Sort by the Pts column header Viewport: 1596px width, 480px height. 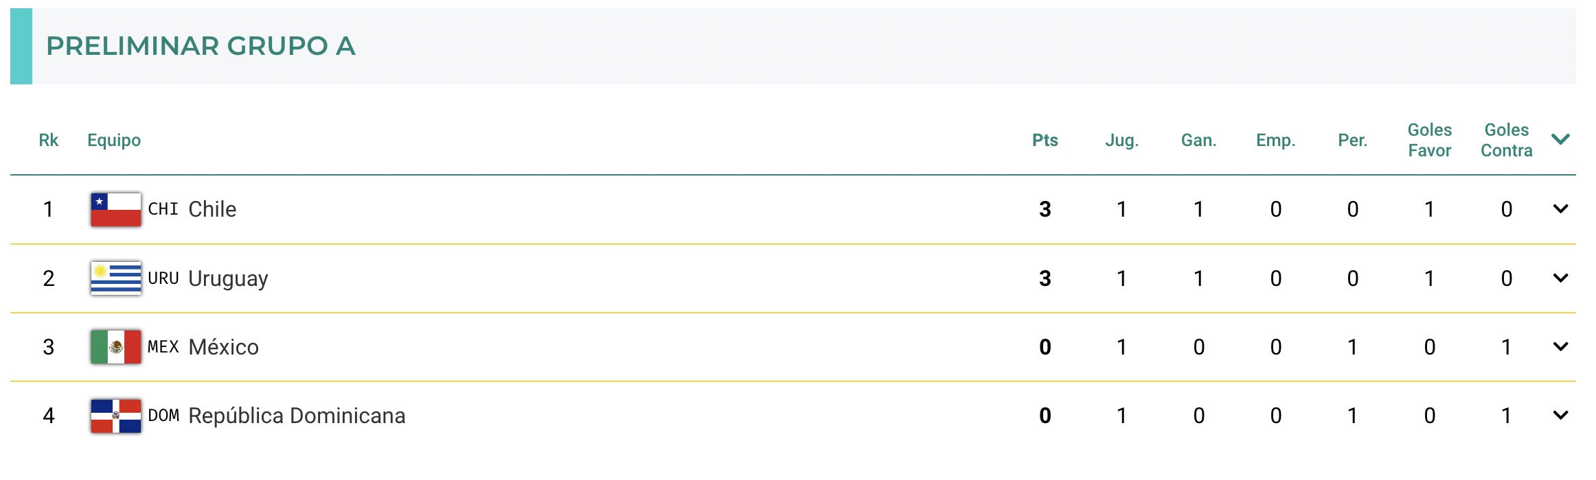pos(1045,141)
